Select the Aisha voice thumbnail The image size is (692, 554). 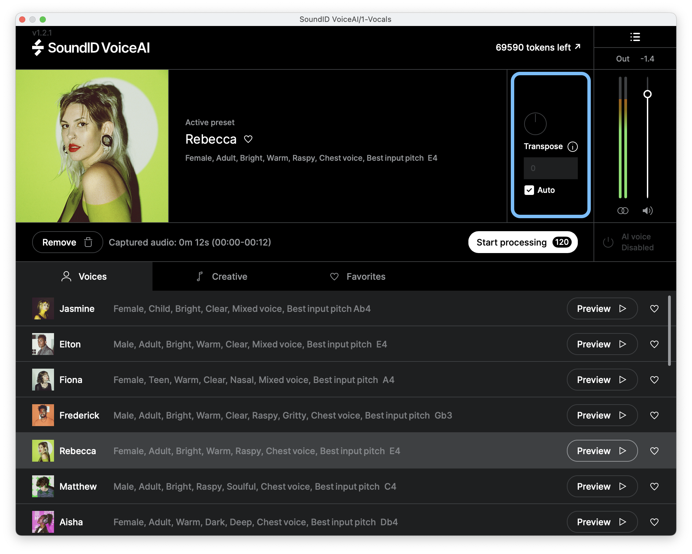point(43,522)
